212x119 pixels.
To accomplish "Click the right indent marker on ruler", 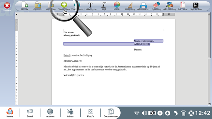I will [x=163, y=15].
